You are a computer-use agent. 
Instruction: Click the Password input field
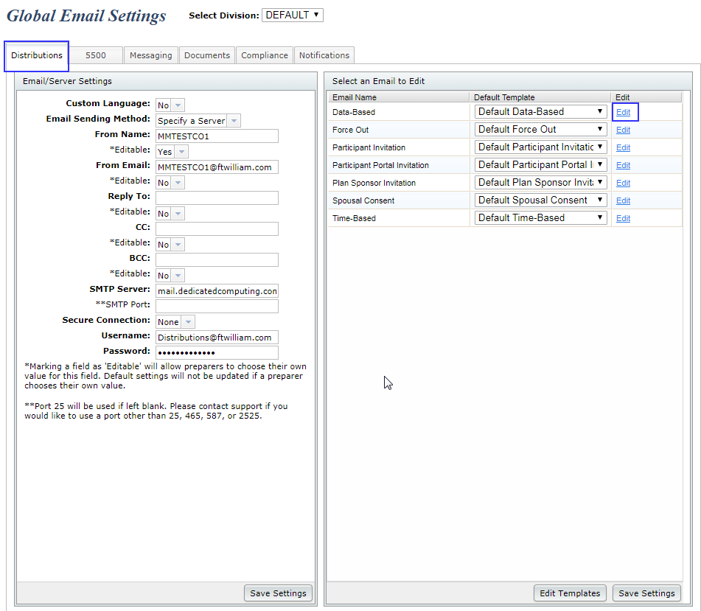click(x=217, y=352)
